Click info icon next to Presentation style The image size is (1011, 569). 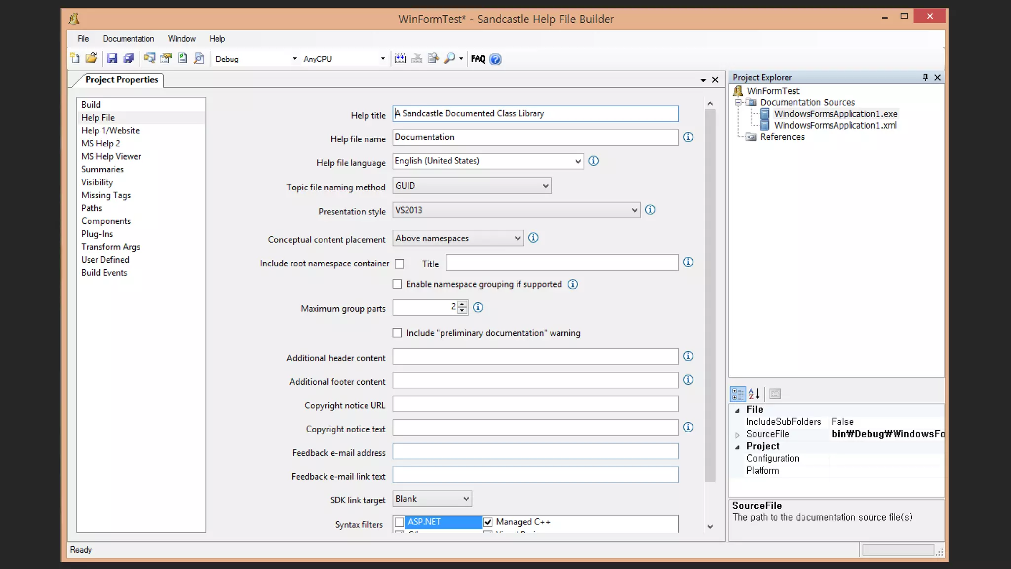tap(650, 210)
